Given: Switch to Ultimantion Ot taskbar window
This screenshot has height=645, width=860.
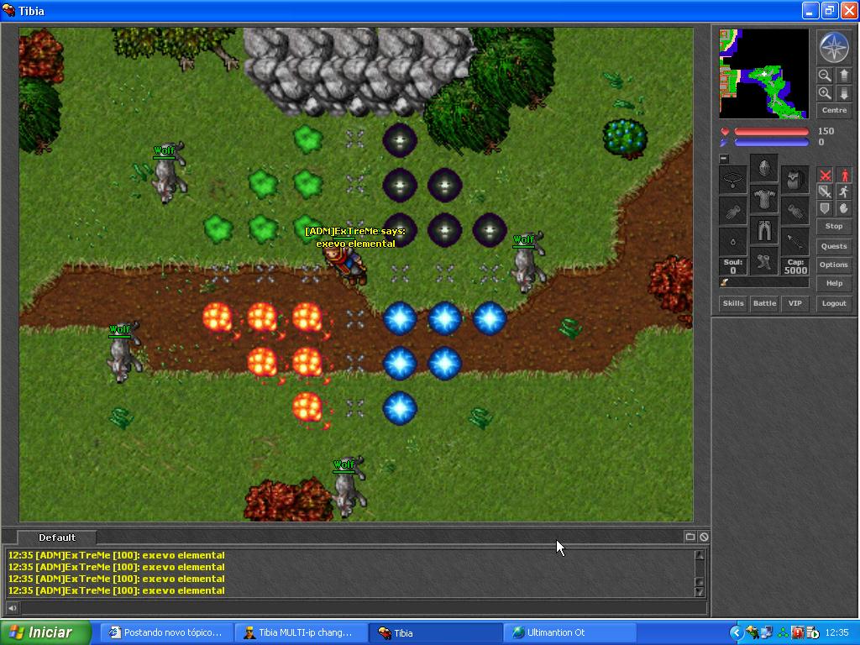Looking at the screenshot, I should 570,633.
